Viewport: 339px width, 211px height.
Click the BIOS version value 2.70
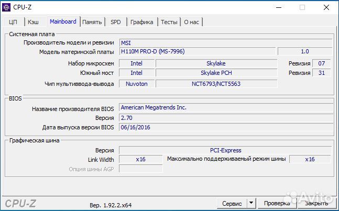coord(226,118)
